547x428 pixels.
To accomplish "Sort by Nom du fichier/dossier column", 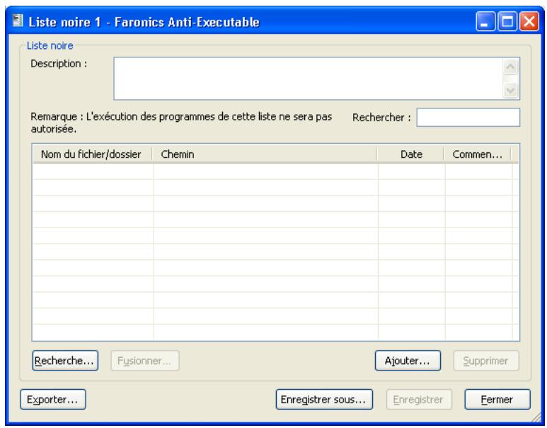I will [x=93, y=154].
